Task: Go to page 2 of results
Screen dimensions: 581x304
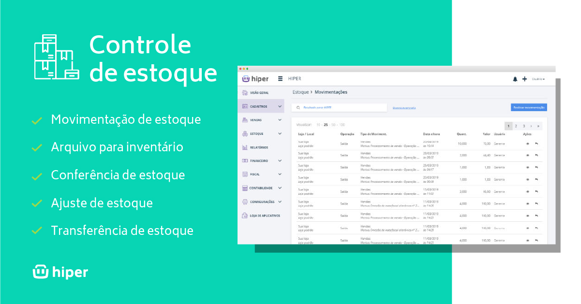Action: [x=516, y=126]
